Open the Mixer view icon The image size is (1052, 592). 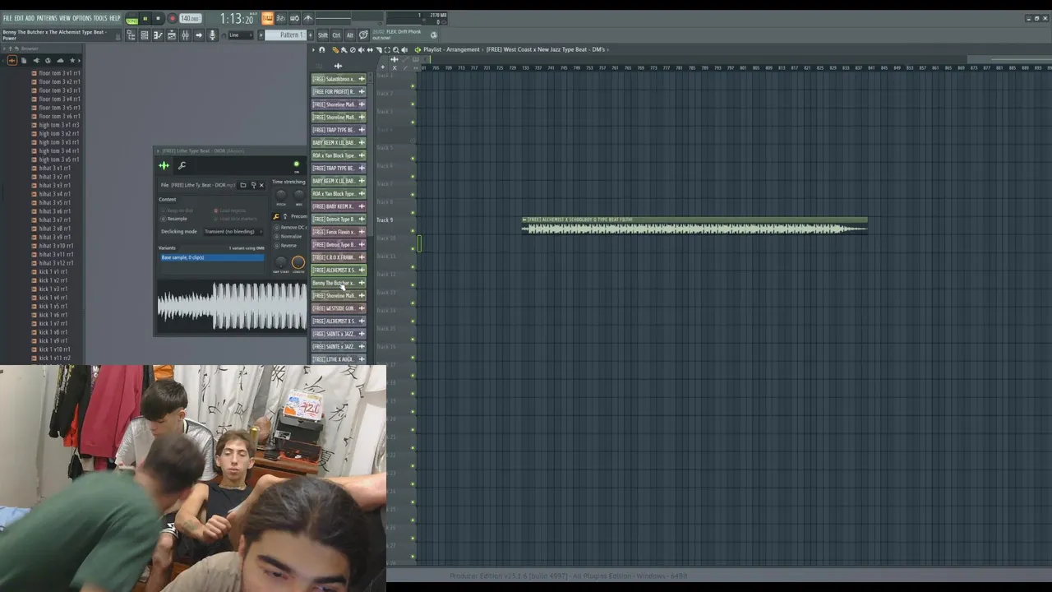185,35
